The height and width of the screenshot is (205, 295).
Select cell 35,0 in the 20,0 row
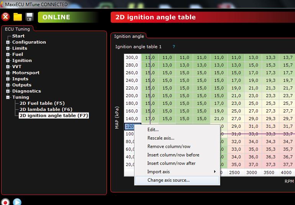236,164
